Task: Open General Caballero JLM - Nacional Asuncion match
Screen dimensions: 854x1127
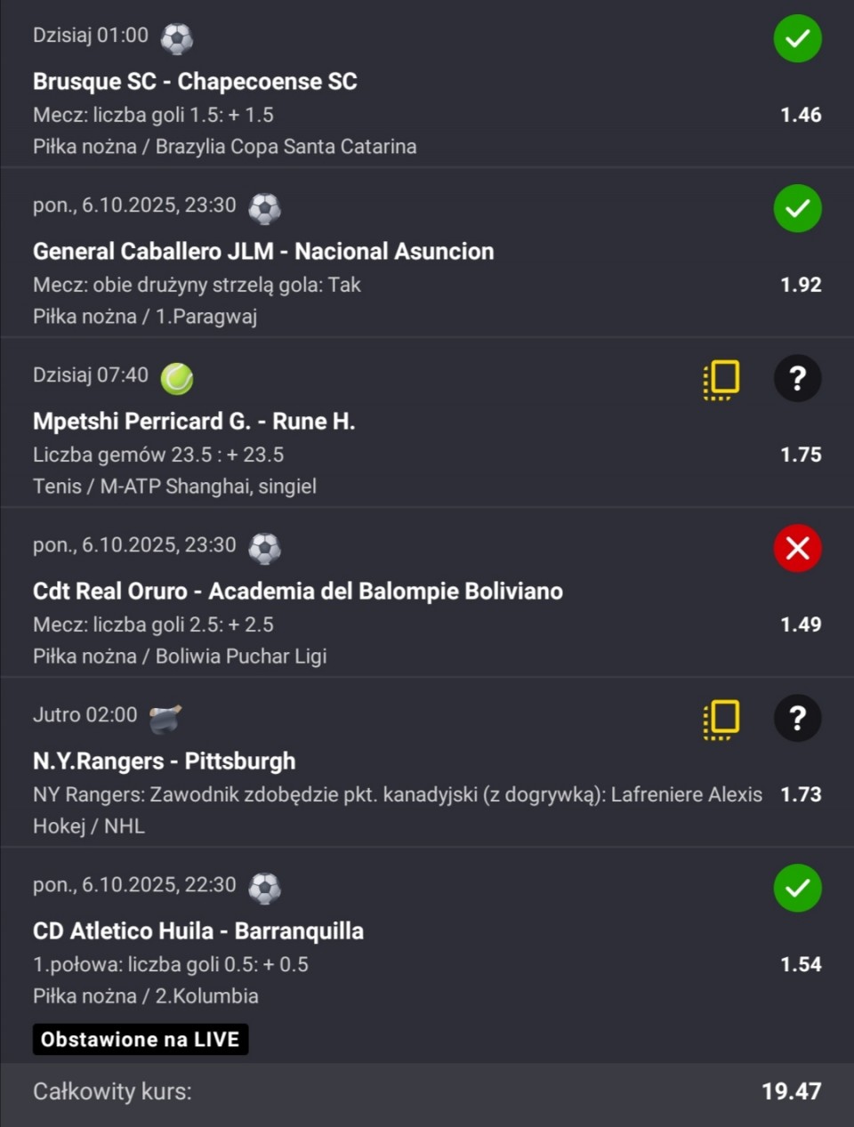Action: (263, 252)
